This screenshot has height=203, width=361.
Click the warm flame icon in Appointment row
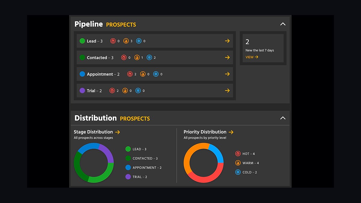coord(143,74)
